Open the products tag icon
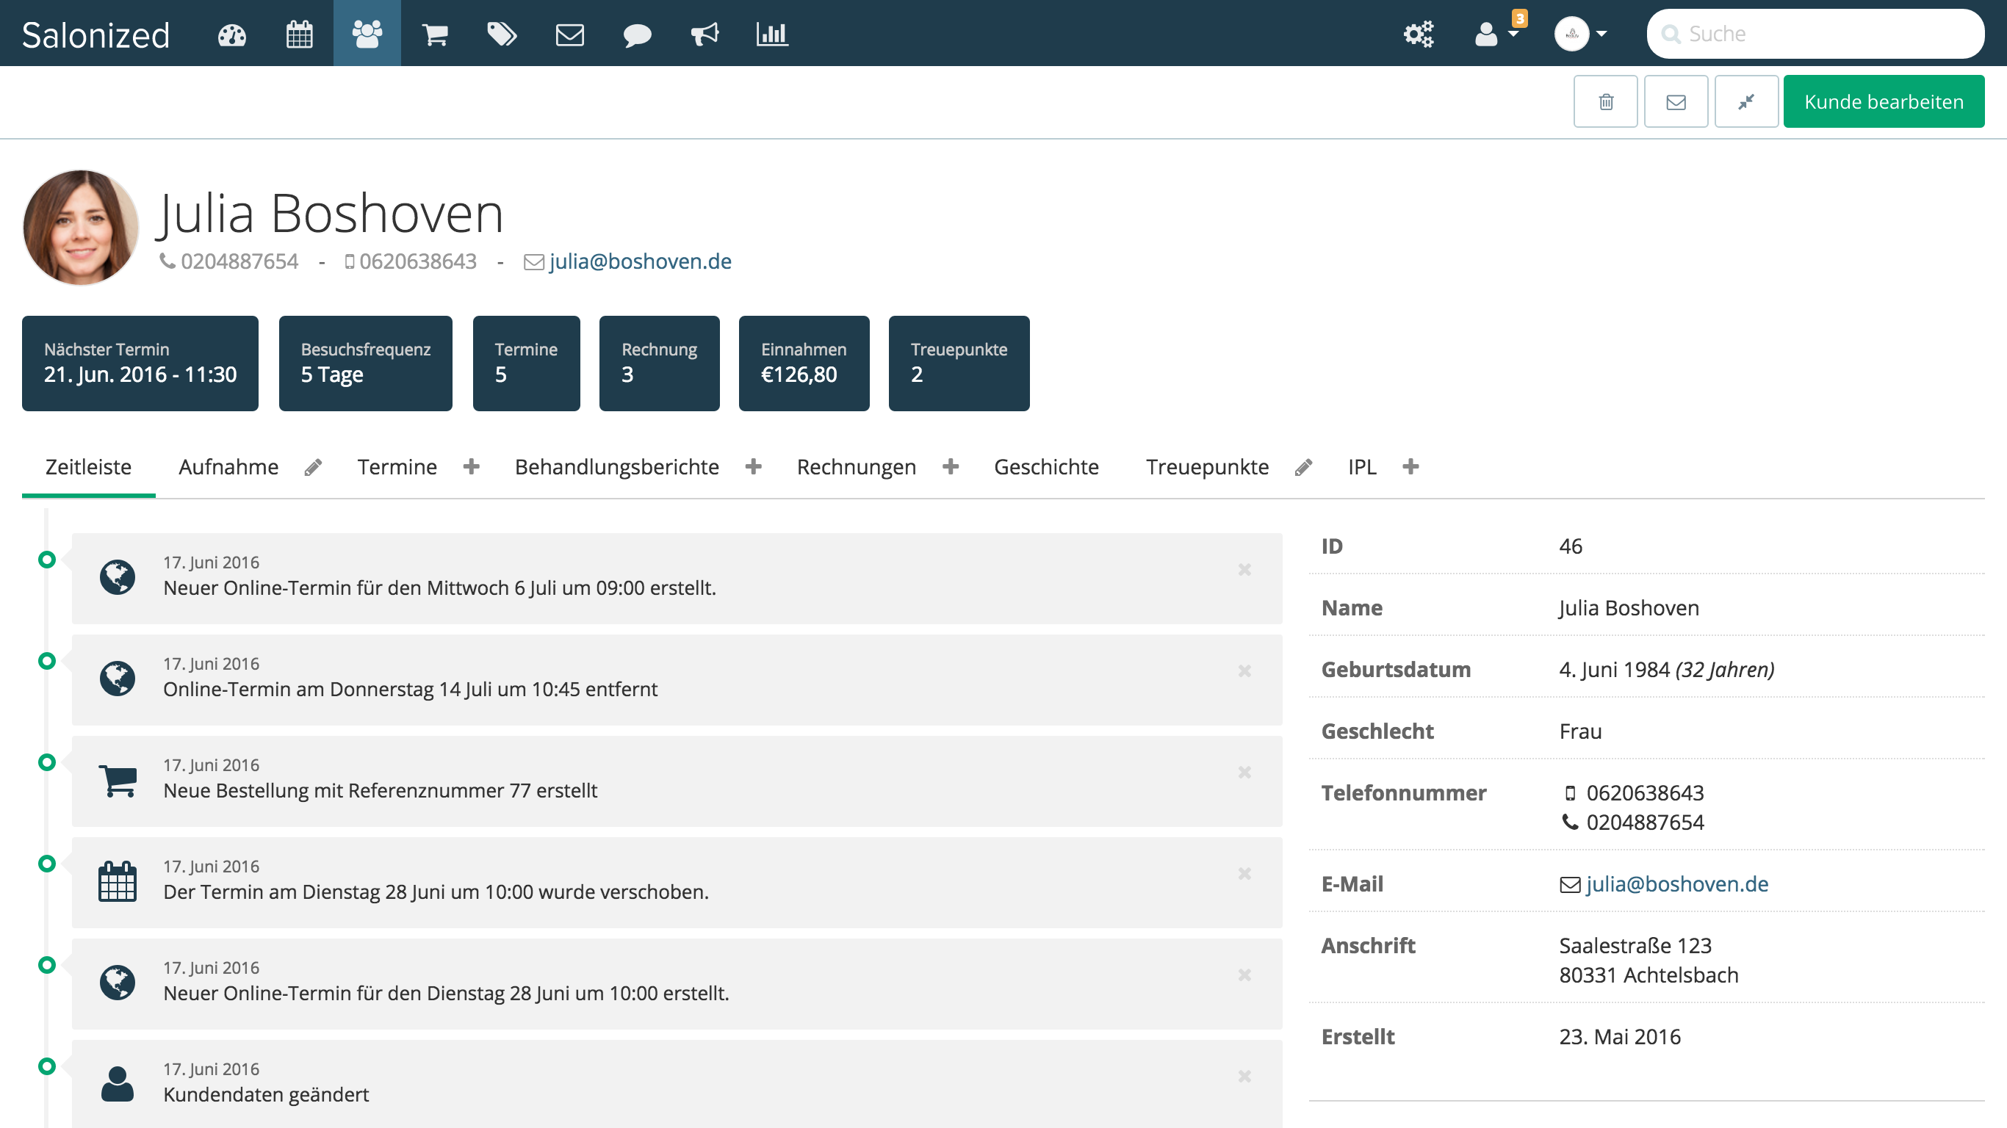Image resolution: width=2007 pixels, height=1128 pixels. click(502, 34)
